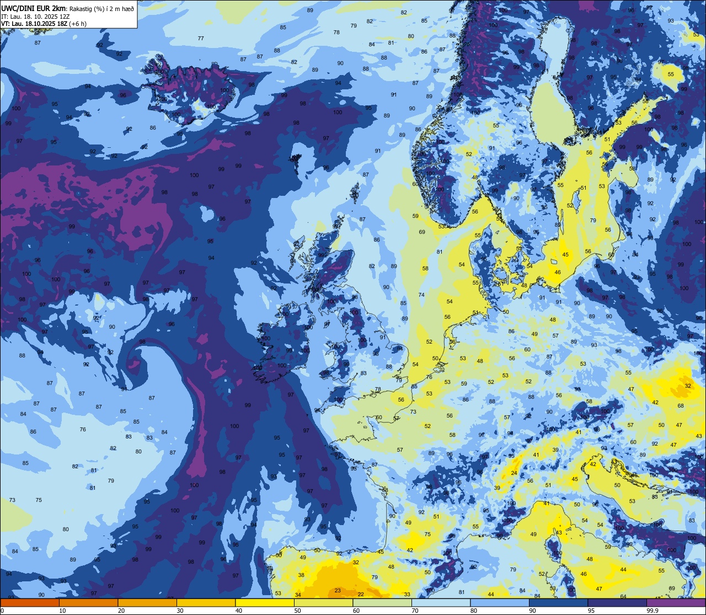
Task: Click the '95' tick label on legend bar
Action: (591, 611)
